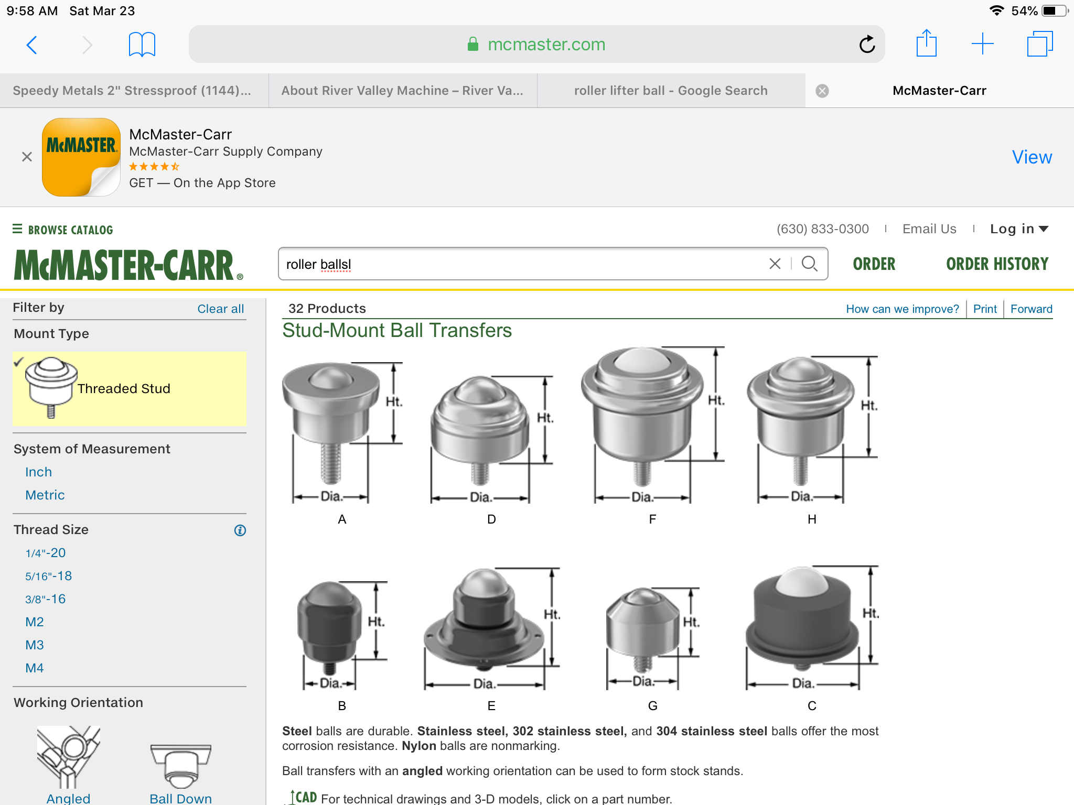Open the ORDER page
The width and height of the screenshot is (1074, 805).
tap(874, 264)
